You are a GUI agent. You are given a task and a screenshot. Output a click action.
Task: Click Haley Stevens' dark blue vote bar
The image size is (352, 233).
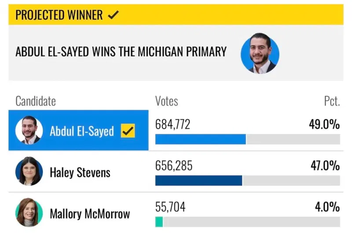(x=199, y=181)
